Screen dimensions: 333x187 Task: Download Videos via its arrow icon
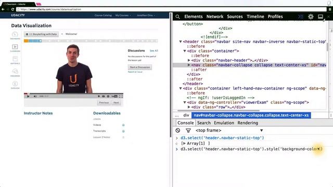123,125
